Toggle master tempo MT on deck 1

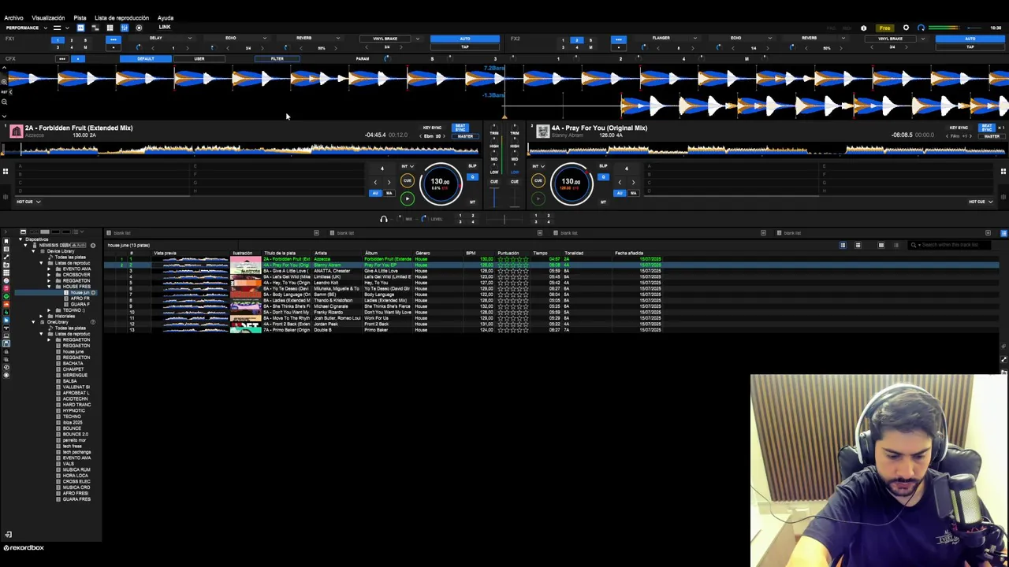coord(472,202)
